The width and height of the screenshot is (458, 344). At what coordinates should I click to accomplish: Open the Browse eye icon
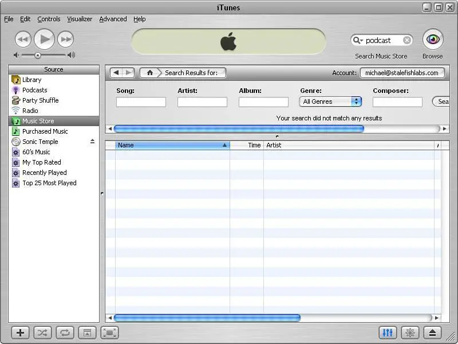click(x=433, y=39)
